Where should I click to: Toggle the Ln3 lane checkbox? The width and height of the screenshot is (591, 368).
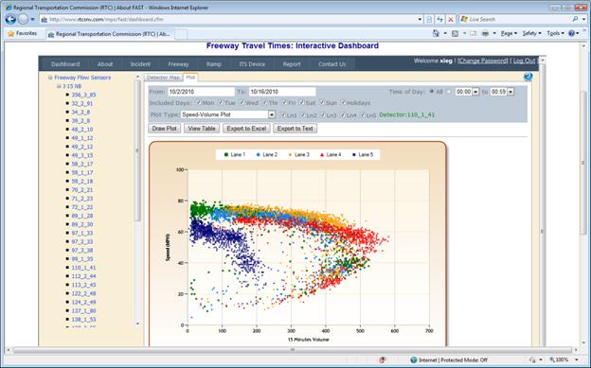pos(323,115)
